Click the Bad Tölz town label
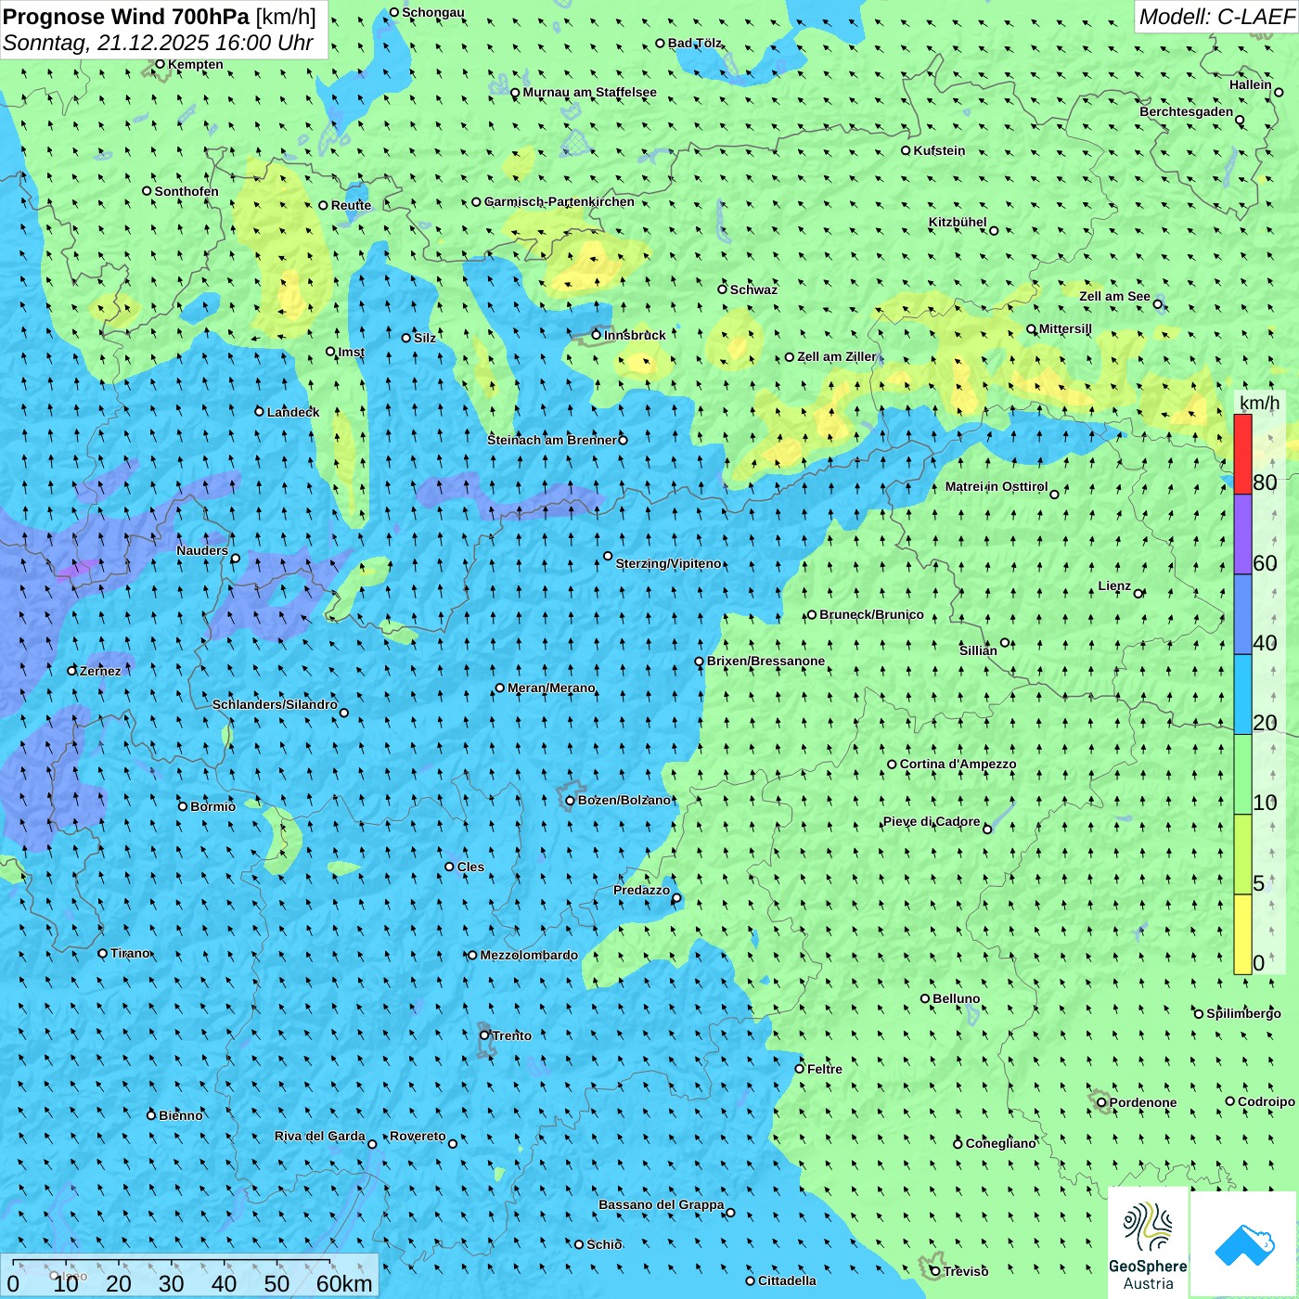The height and width of the screenshot is (1299, 1299). [695, 44]
